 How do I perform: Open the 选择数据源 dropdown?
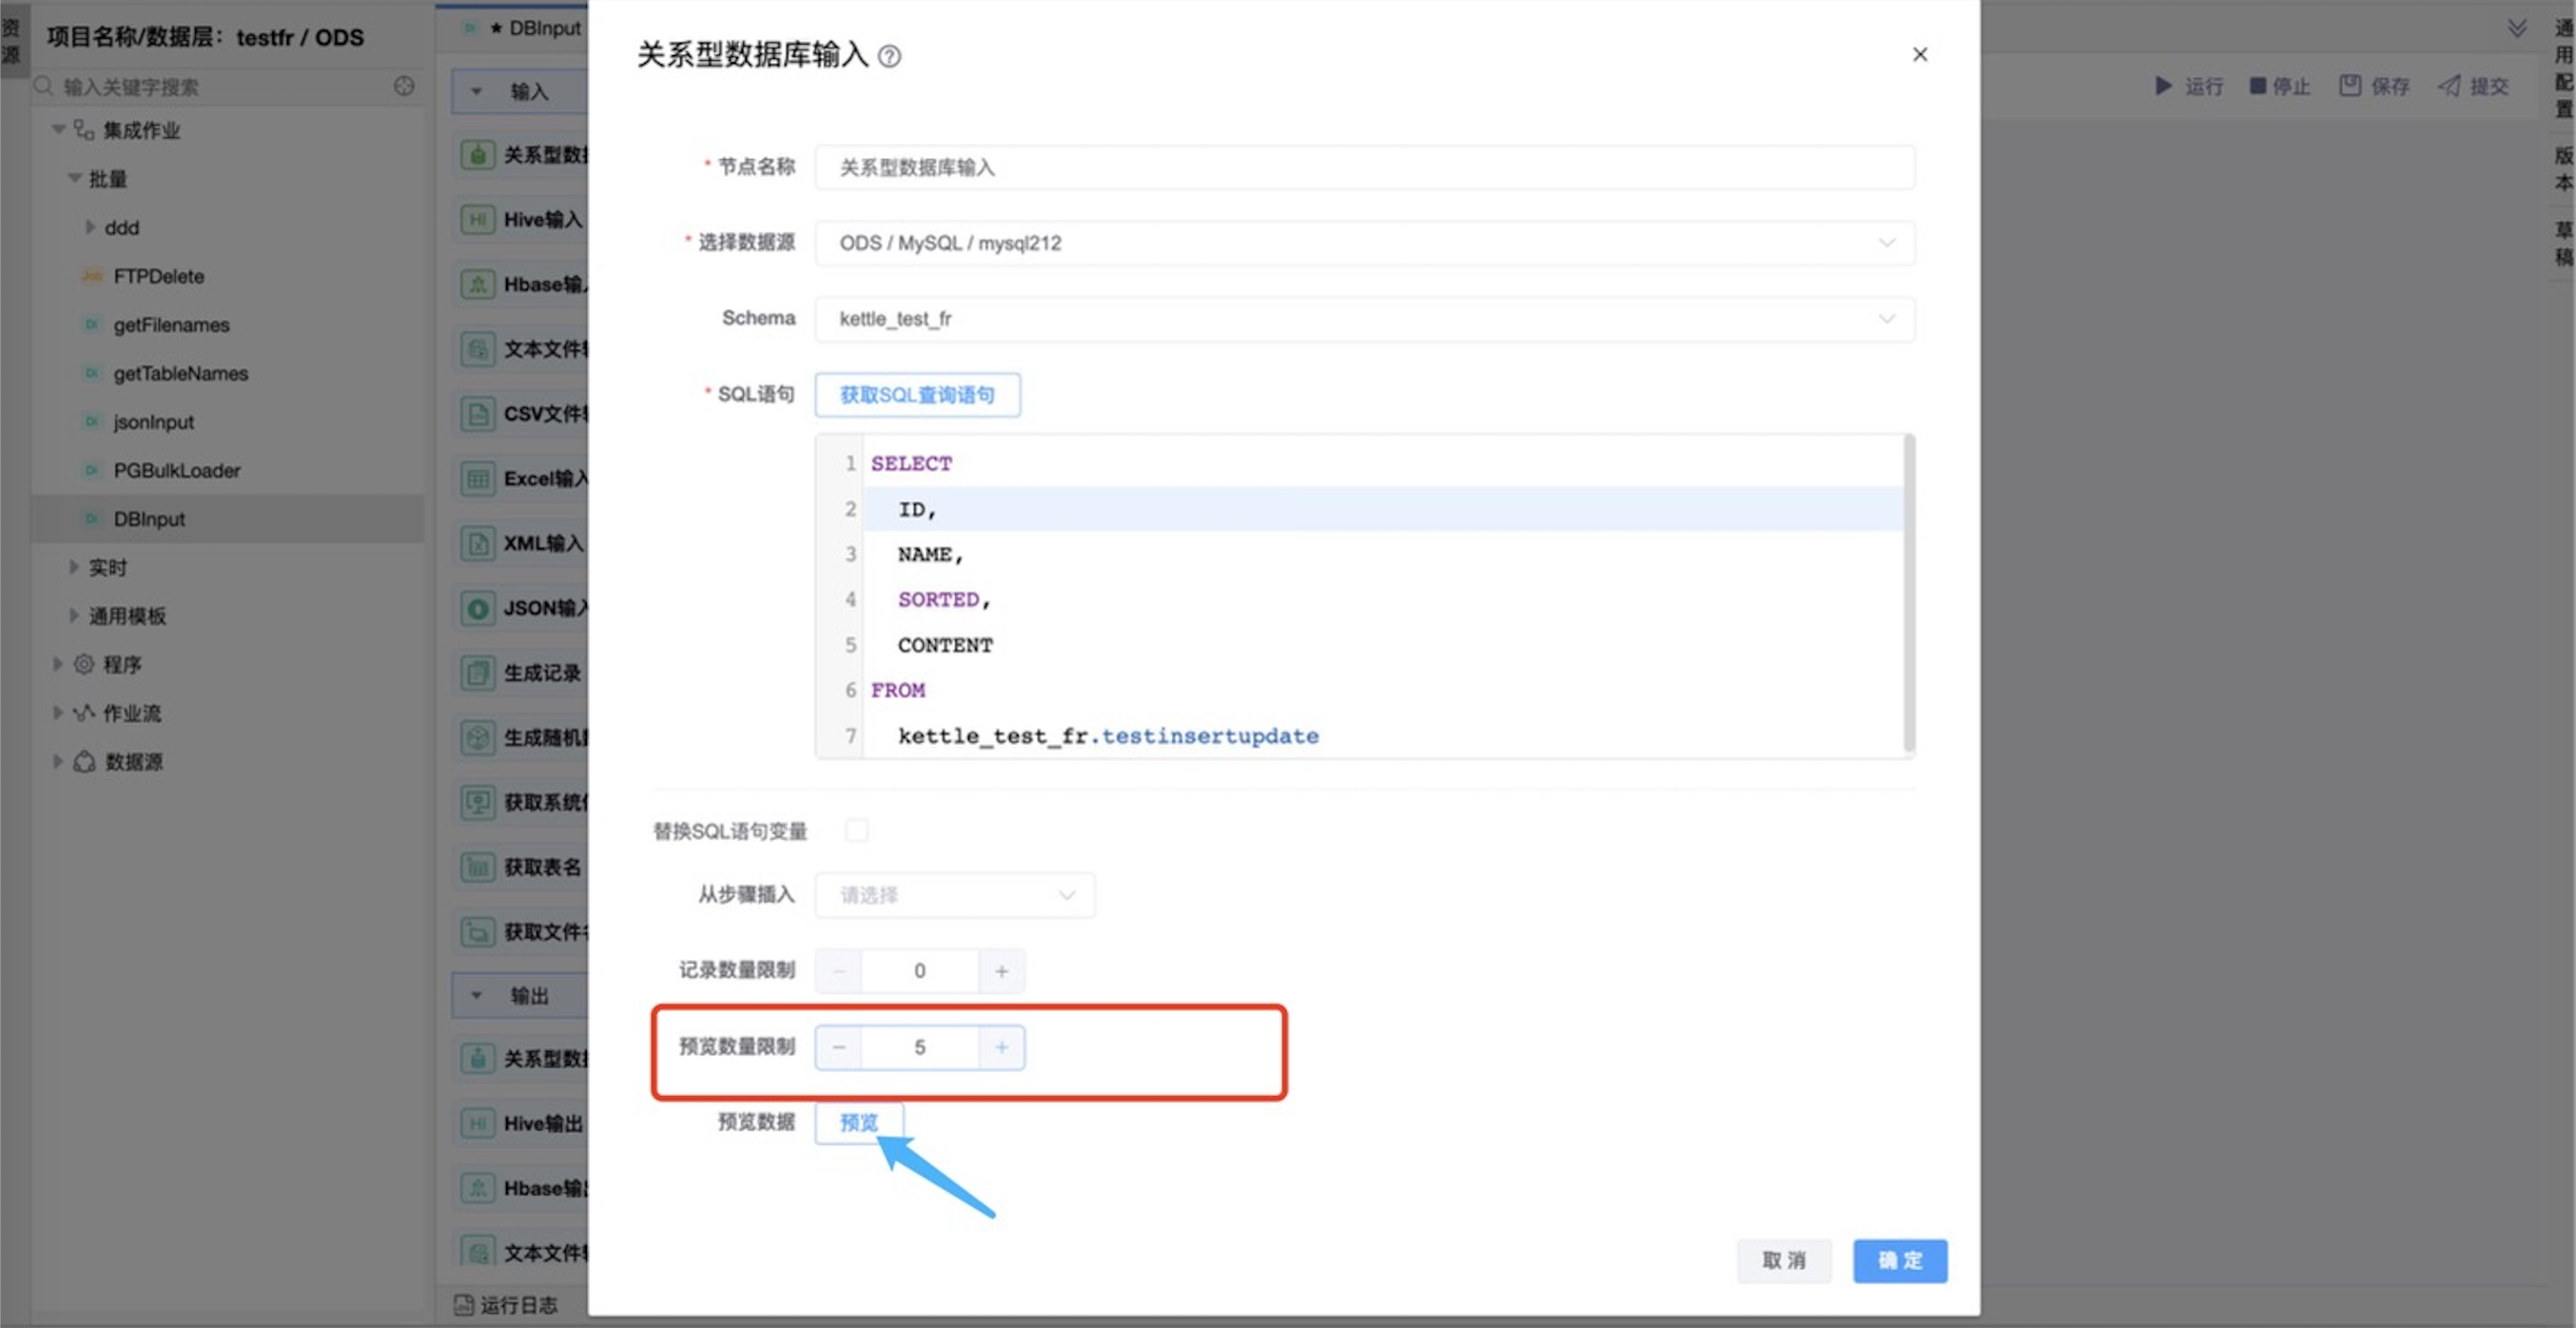tap(1364, 243)
